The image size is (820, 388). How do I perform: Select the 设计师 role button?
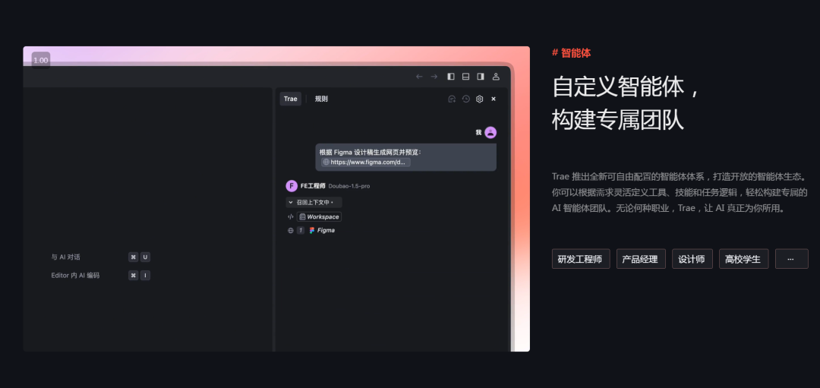click(692, 259)
